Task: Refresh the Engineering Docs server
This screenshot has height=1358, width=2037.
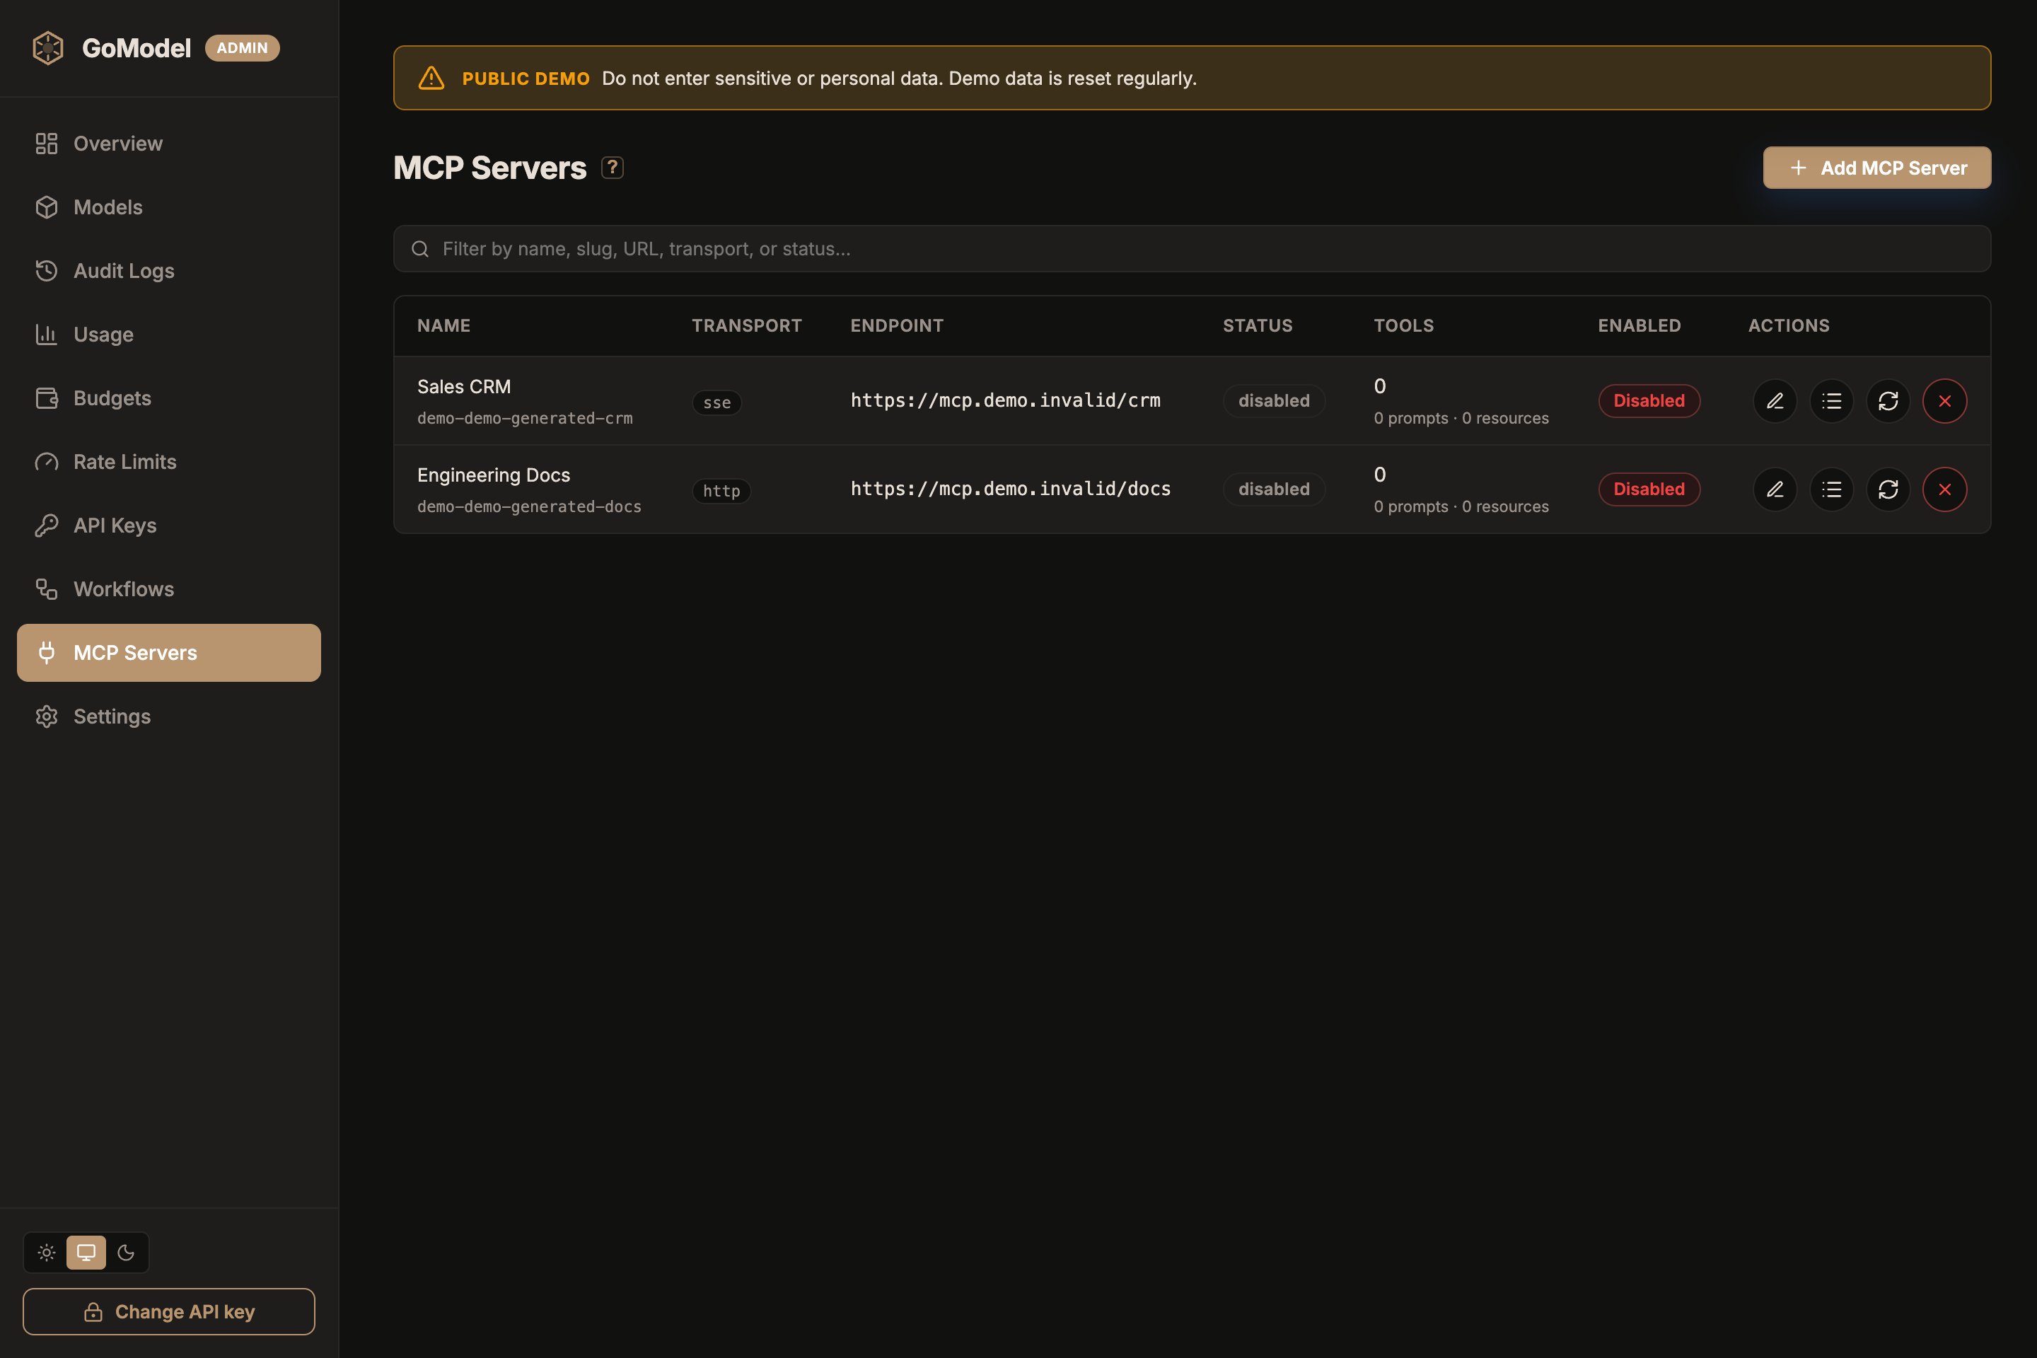Action: 1888,489
